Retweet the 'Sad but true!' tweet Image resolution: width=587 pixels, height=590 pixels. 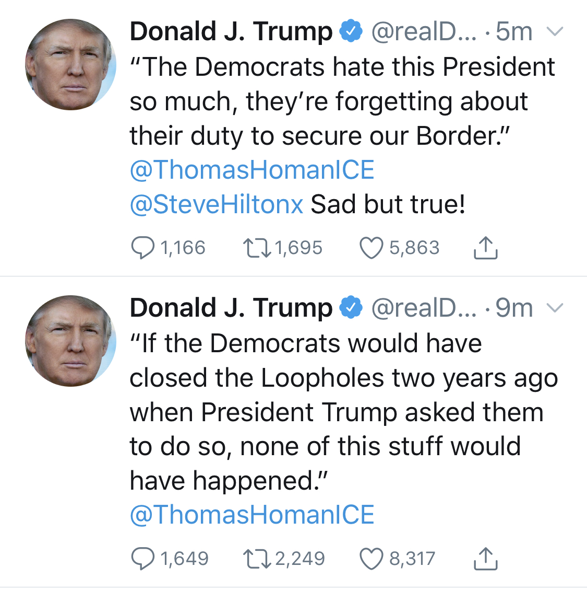coord(257,248)
